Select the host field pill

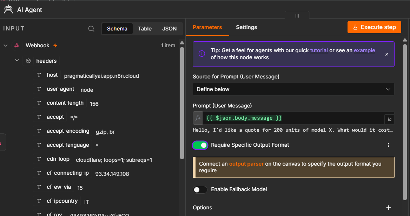(x=47, y=75)
